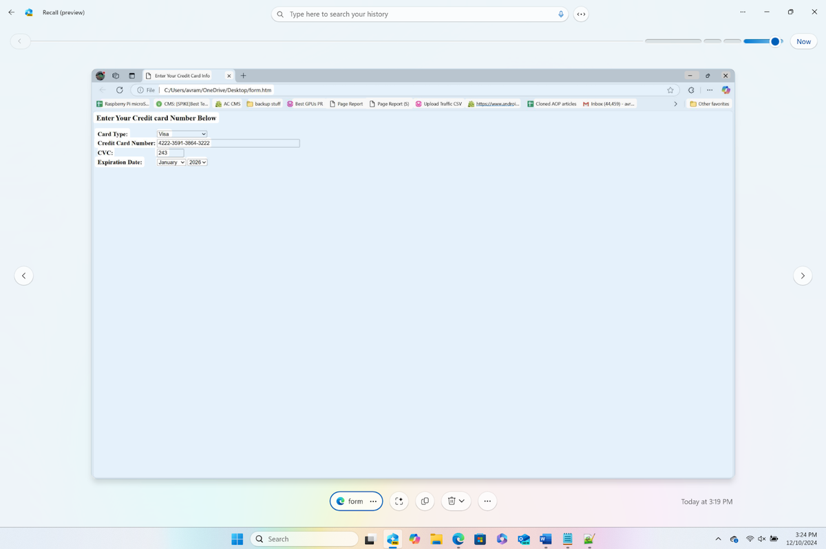Click the taskbar clock and date
This screenshot has width=826, height=549.
(801, 539)
